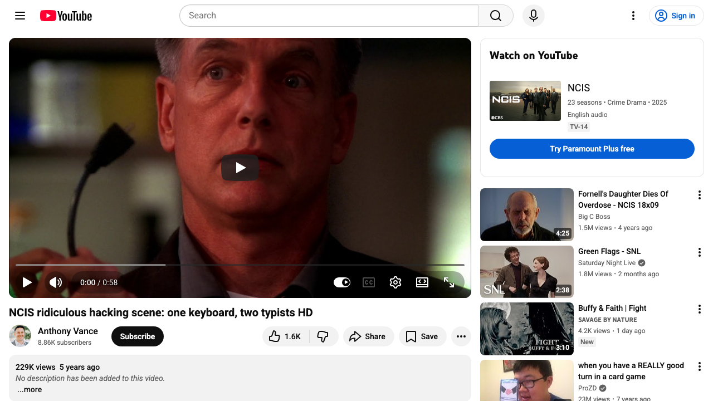The width and height of the screenshot is (713, 401).
Task: Click Try Paramount Plus free
Action: [x=592, y=149]
